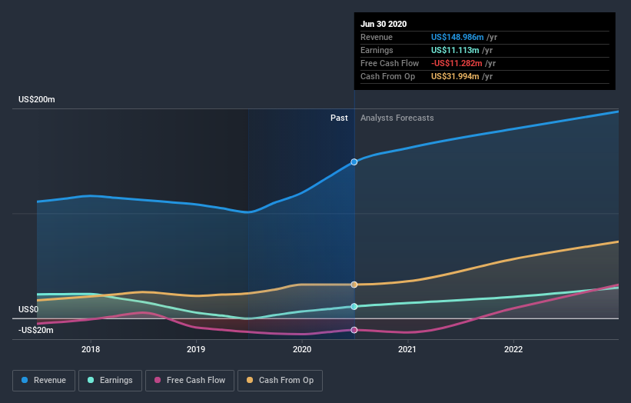This screenshot has width=631, height=403.
Task: Click the US$148.986m revenue value
Action: [x=457, y=37]
